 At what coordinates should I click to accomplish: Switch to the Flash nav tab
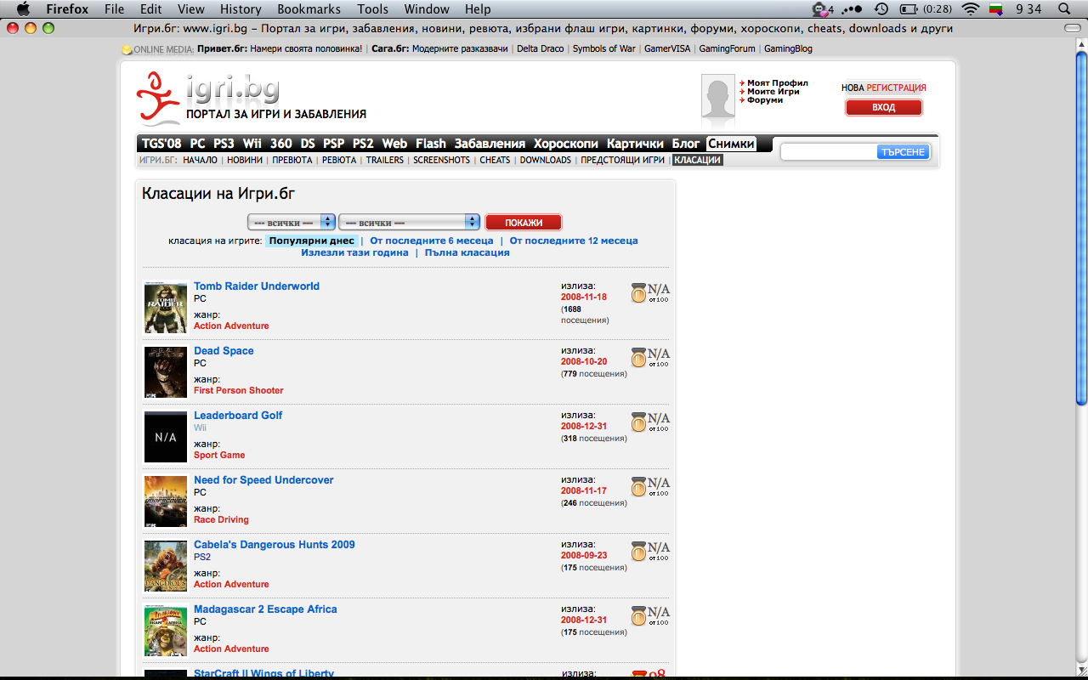(x=431, y=144)
